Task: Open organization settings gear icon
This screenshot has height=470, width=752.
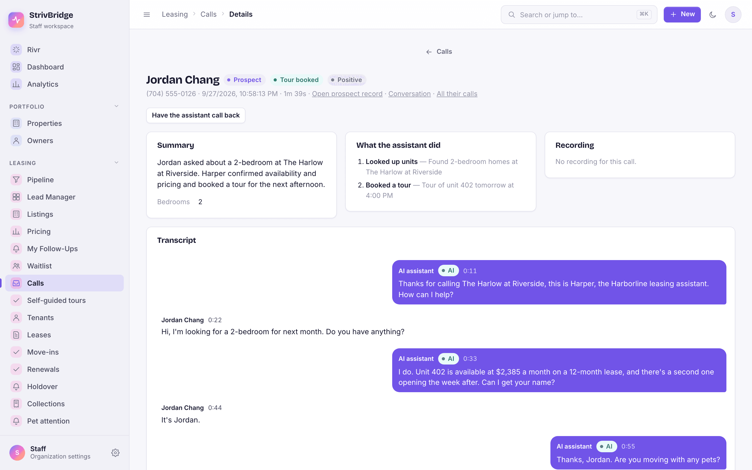Action: tap(115, 453)
